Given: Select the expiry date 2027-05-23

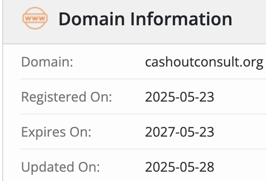Looking at the screenshot, I should point(180,132).
